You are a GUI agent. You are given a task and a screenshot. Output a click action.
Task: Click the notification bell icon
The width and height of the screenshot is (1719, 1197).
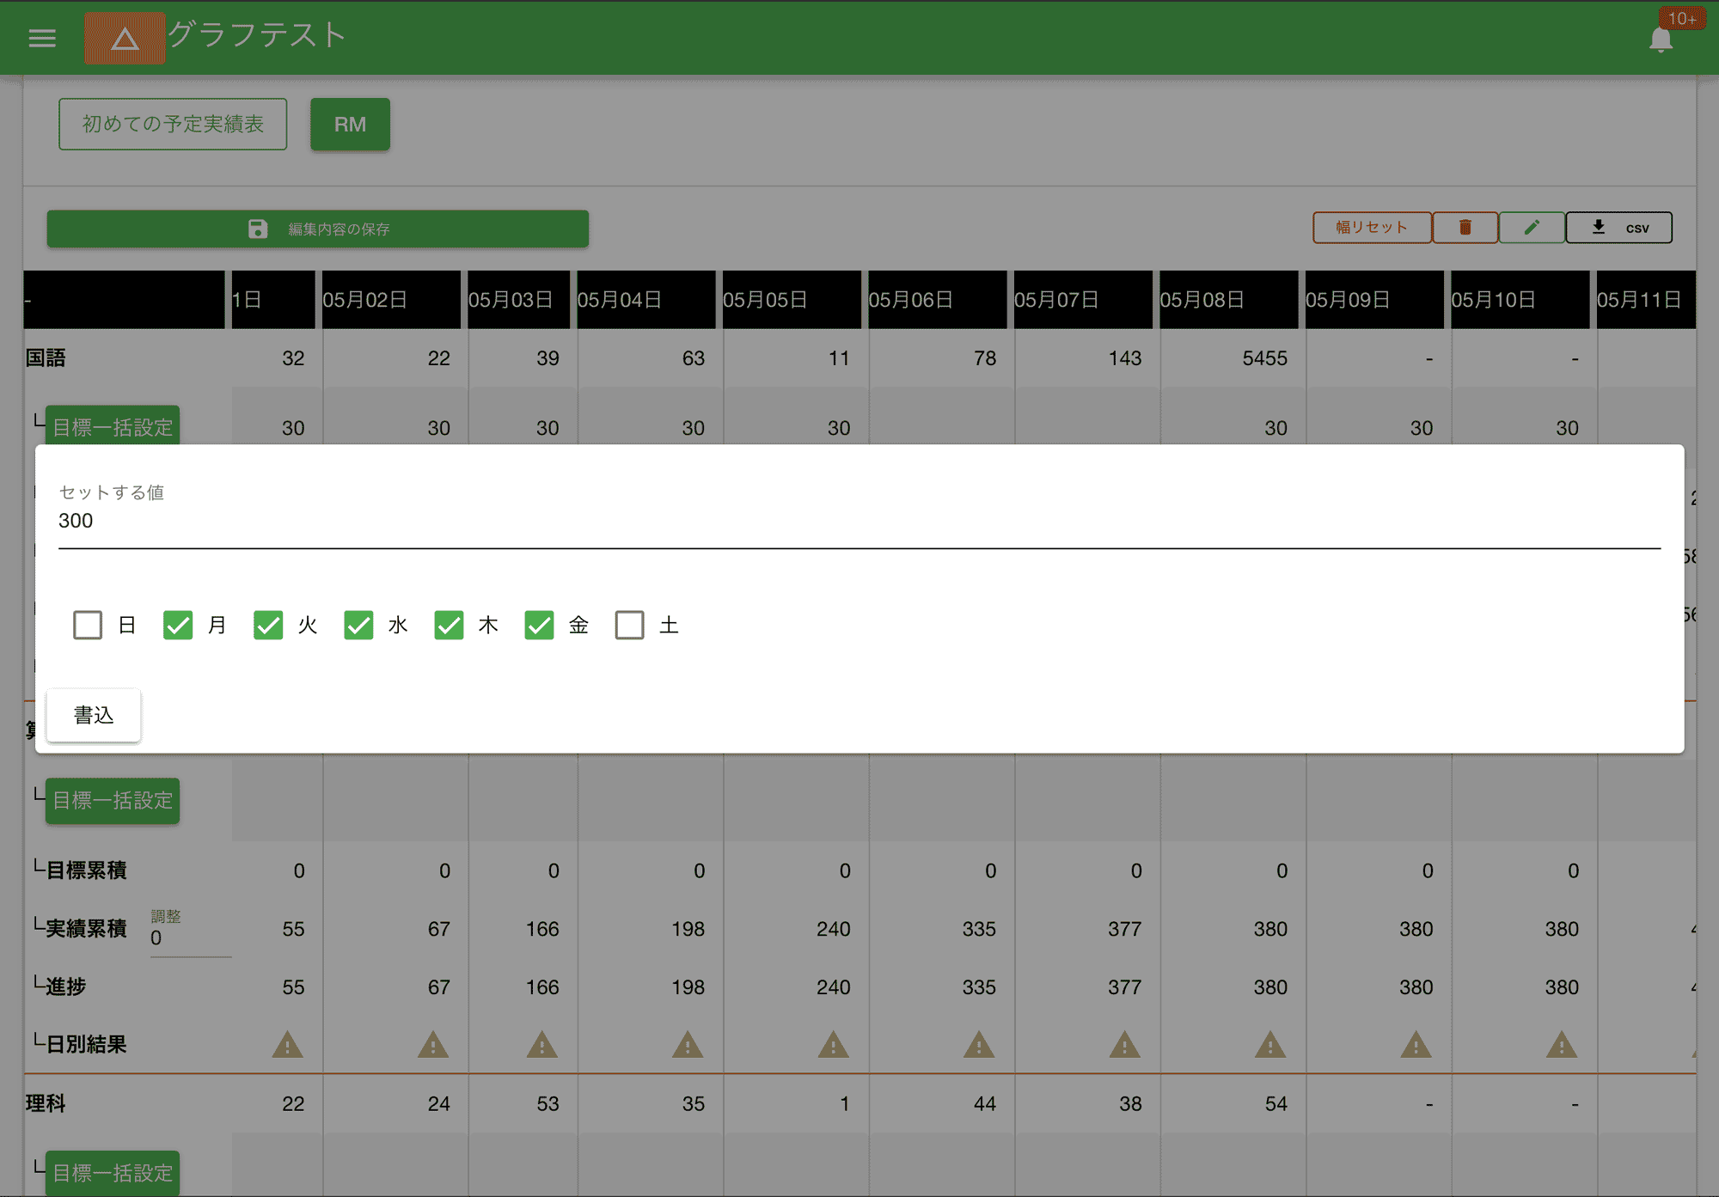[x=1661, y=40]
